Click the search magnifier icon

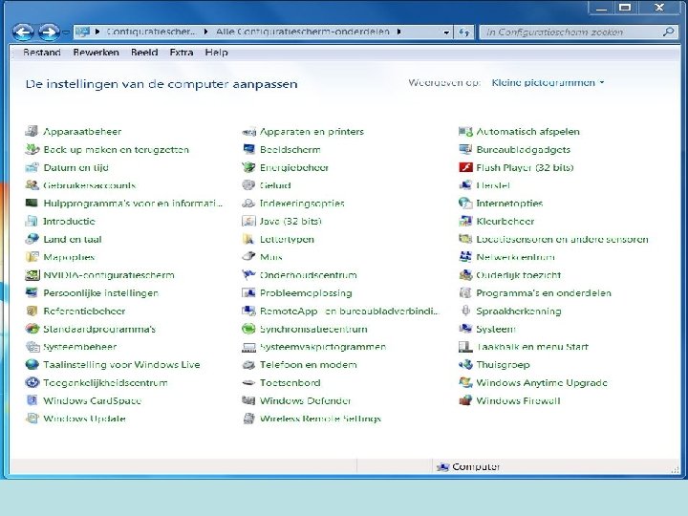[669, 32]
